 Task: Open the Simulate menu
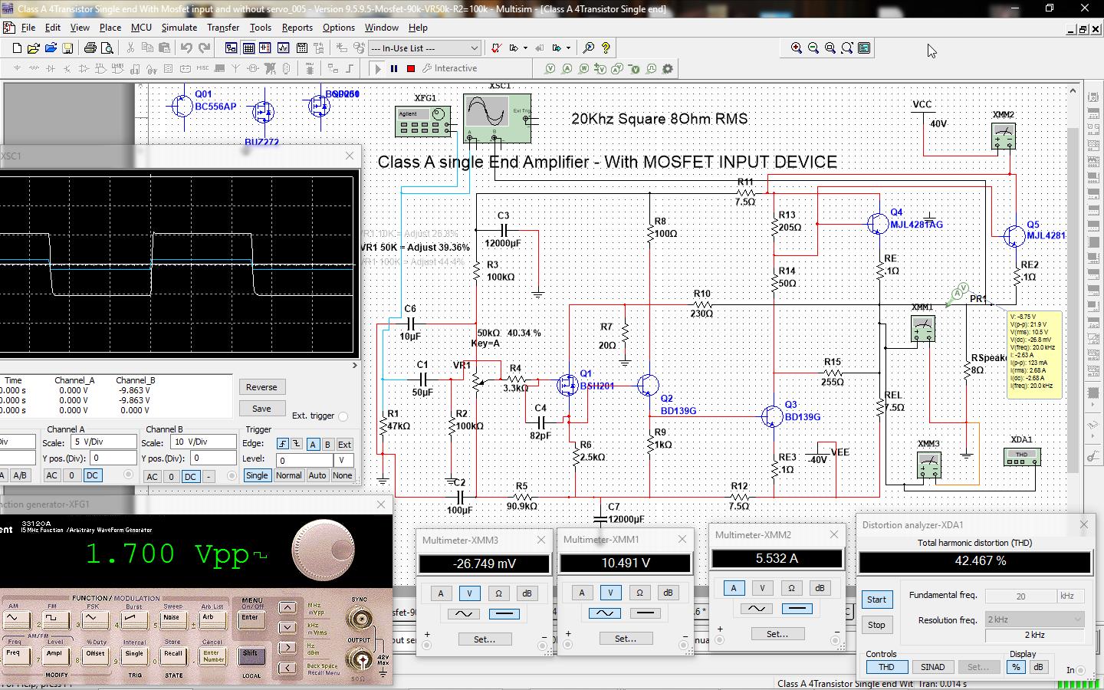click(x=179, y=28)
